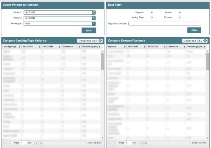
Task: Click the Keyword table scrollbar thumb
Action: pyautogui.click(x=207, y=62)
